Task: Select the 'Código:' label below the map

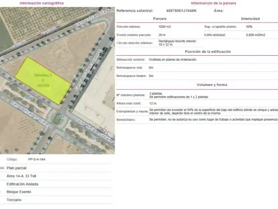Action: (12, 159)
